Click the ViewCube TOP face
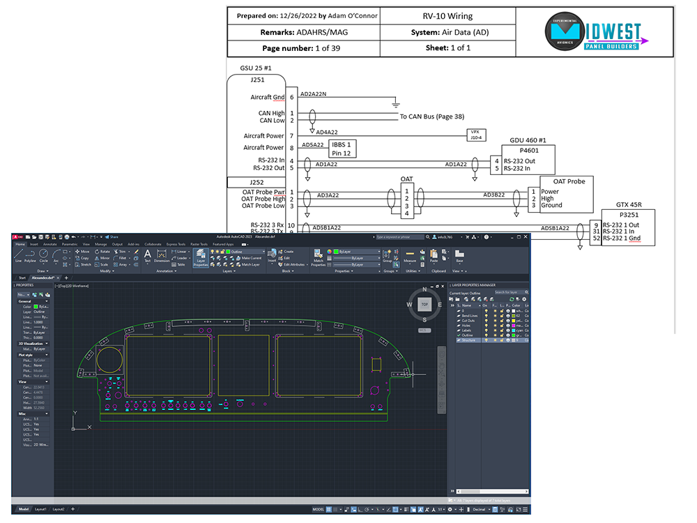Viewport: 697px width, 523px height. (x=424, y=305)
